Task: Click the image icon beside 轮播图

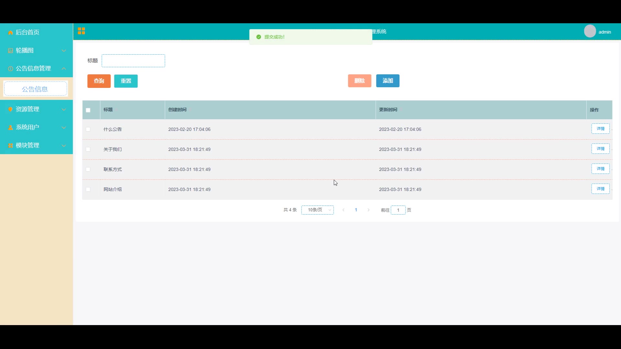Action: tap(10, 51)
